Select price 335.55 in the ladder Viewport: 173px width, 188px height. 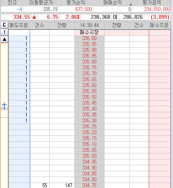pos(89,91)
